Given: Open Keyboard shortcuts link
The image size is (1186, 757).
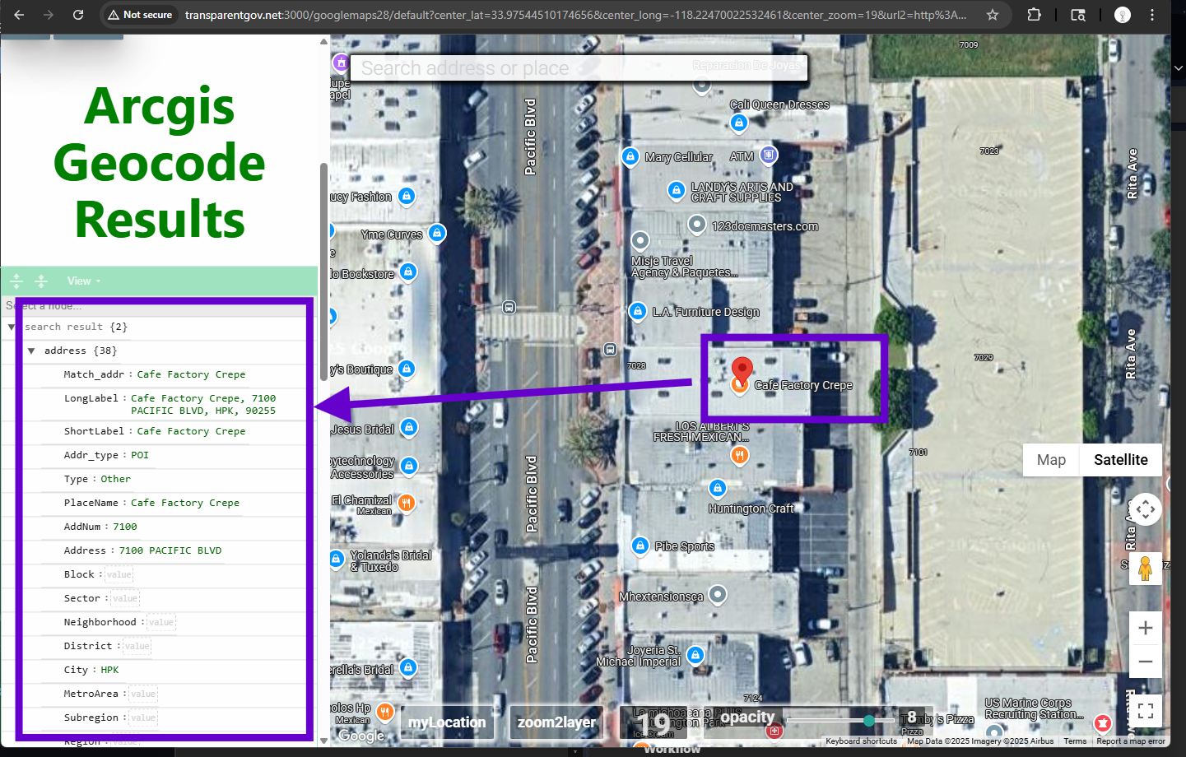Looking at the screenshot, I should [x=861, y=741].
